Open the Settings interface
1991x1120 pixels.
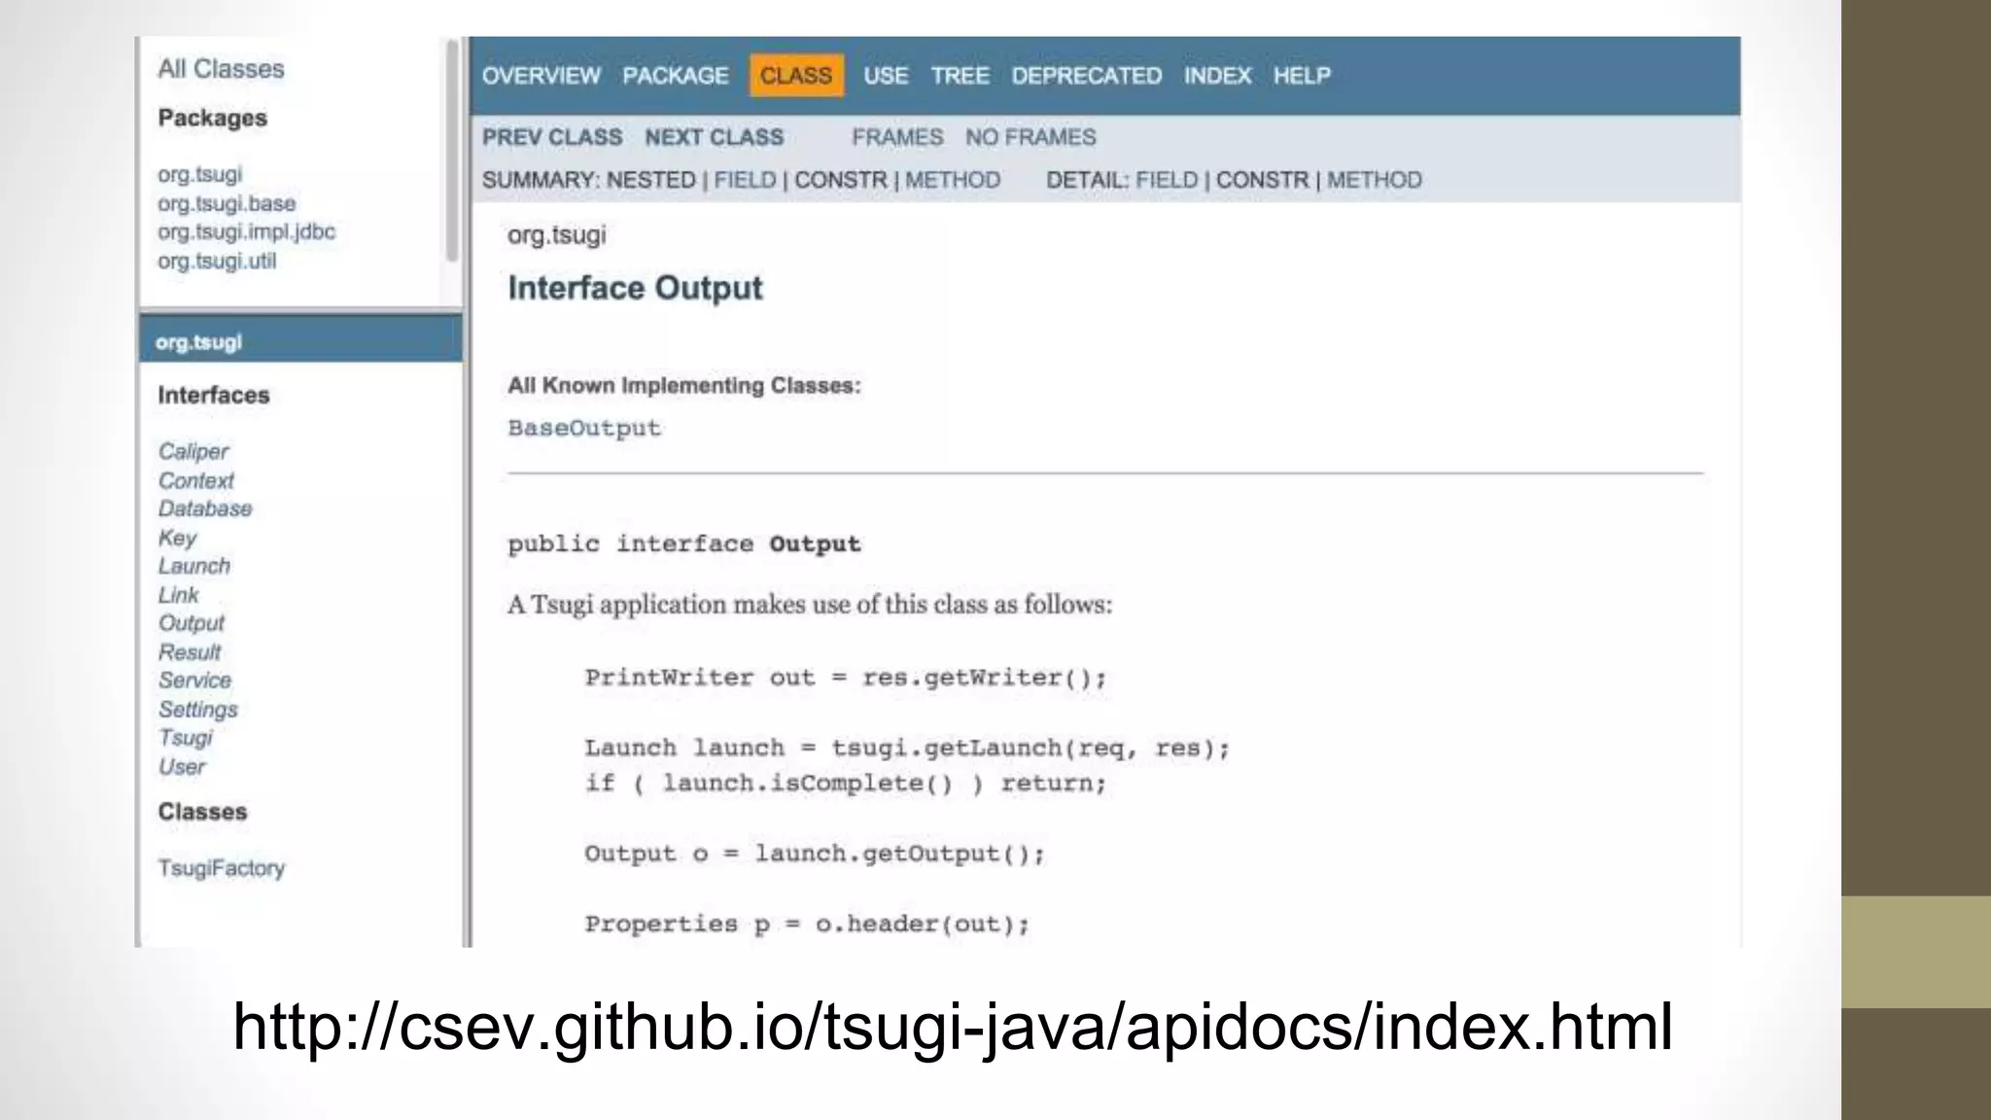[197, 710]
